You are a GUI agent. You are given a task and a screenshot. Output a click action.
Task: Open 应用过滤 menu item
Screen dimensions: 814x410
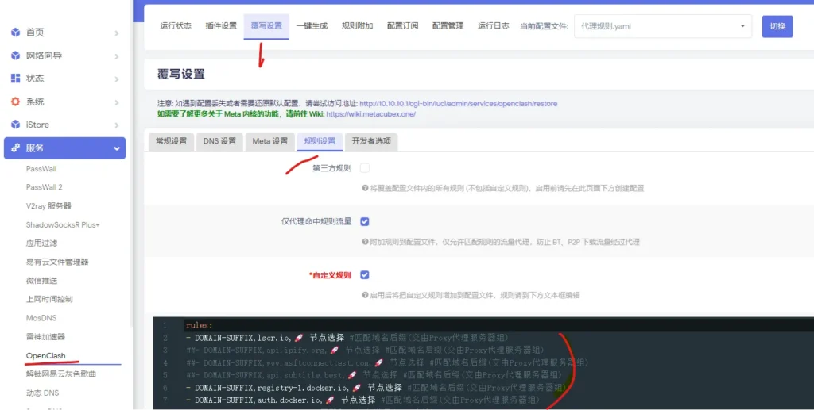(x=41, y=243)
